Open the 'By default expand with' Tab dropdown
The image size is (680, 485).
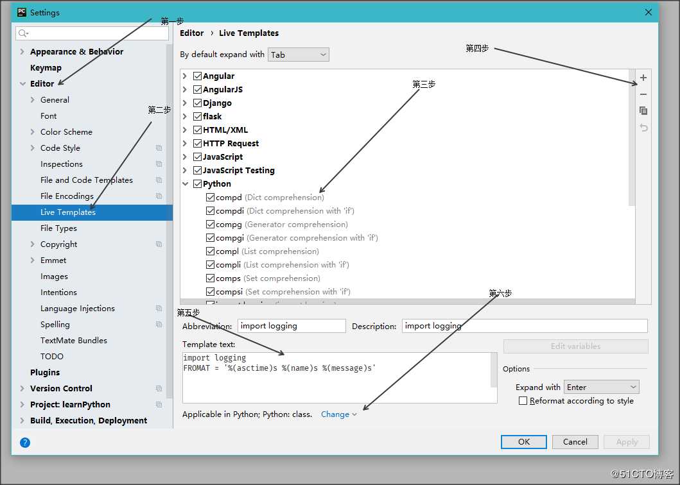[299, 55]
